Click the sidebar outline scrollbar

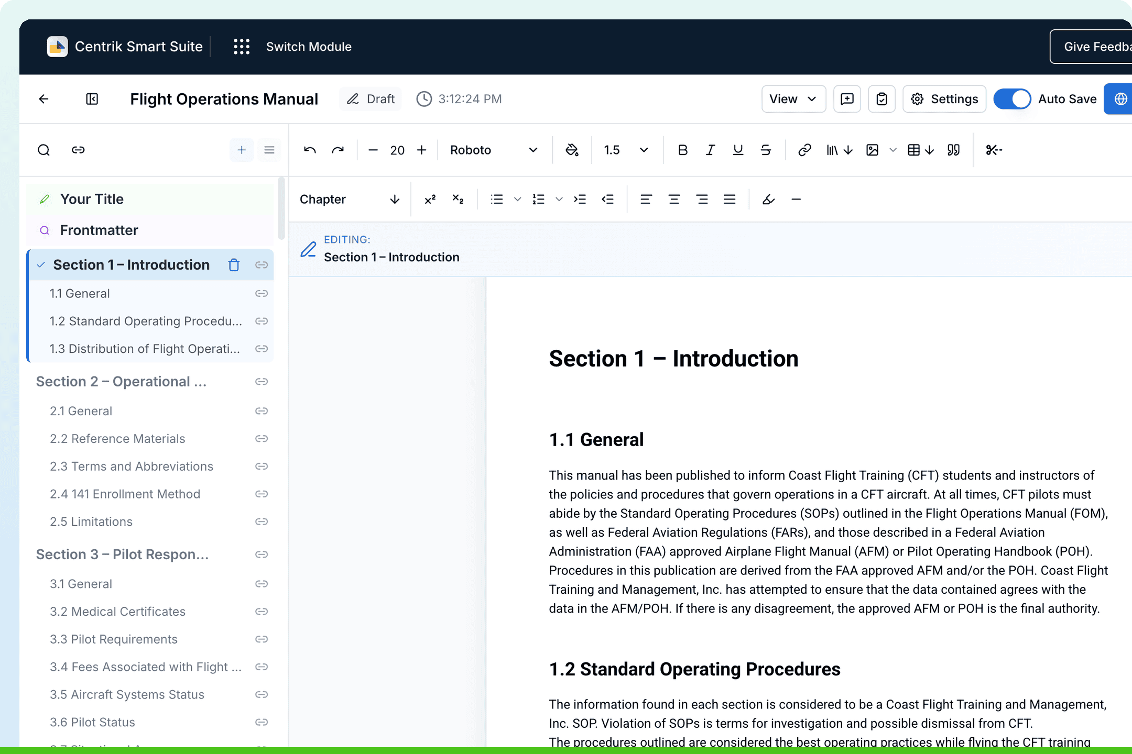281,208
